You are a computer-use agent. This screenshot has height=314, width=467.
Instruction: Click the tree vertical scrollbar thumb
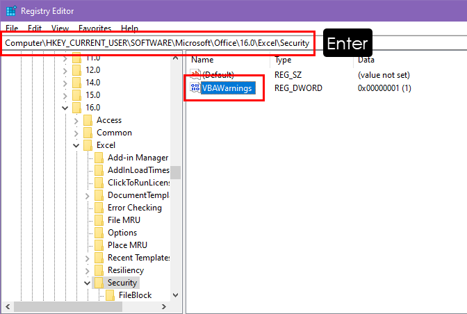tap(175, 172)
